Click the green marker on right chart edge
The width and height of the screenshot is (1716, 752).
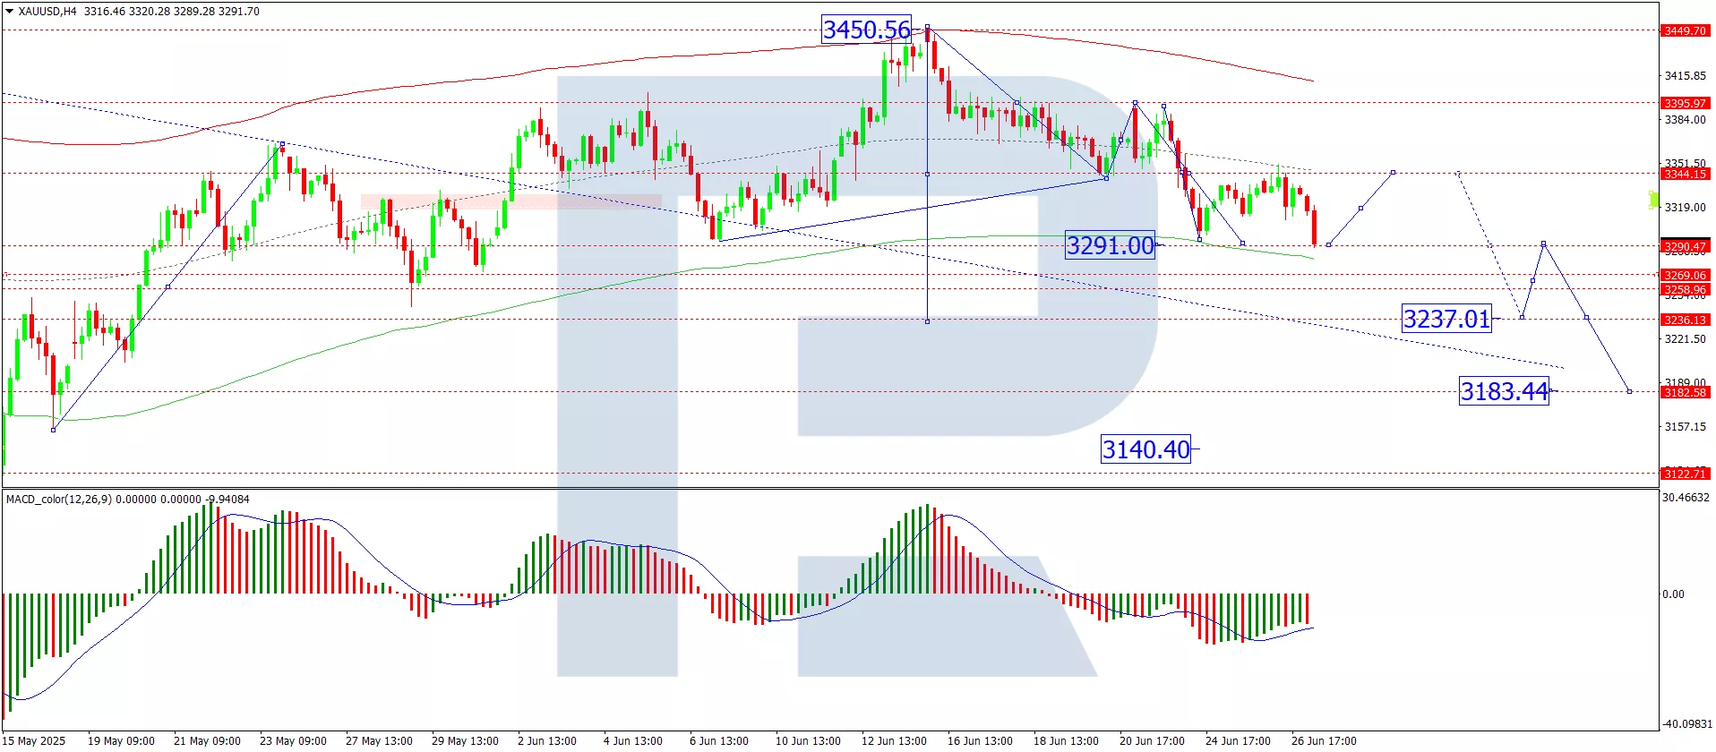pyautogui.click(x=1653, y=200)
